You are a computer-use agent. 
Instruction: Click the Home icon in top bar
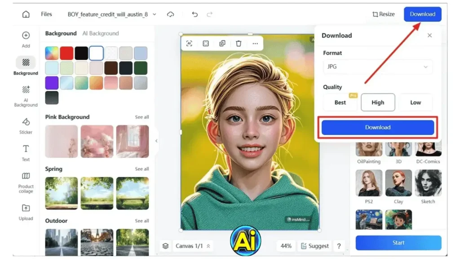pos(26,14)
